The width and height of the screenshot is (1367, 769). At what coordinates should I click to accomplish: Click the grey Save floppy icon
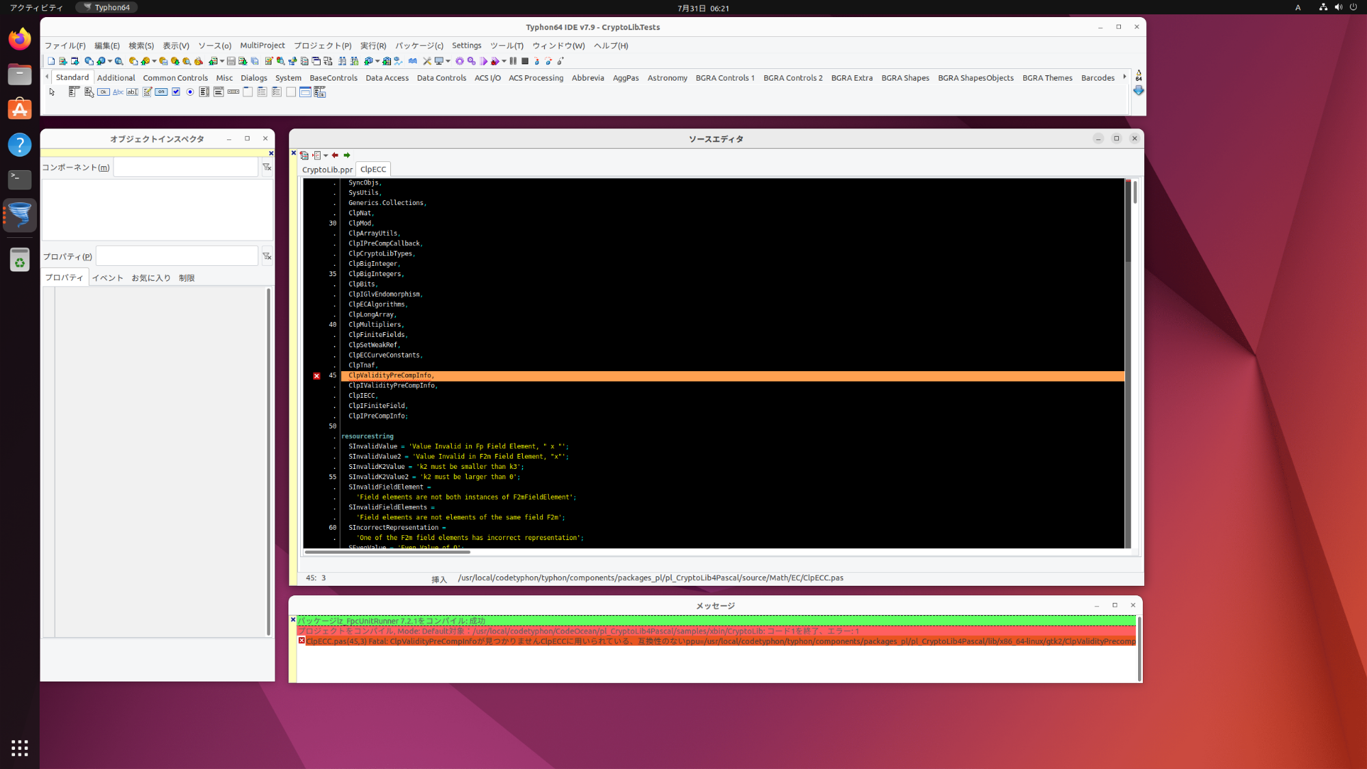[231, 61]
